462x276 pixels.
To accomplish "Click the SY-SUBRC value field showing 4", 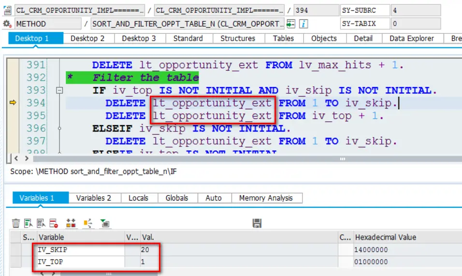I will [416, 10].
